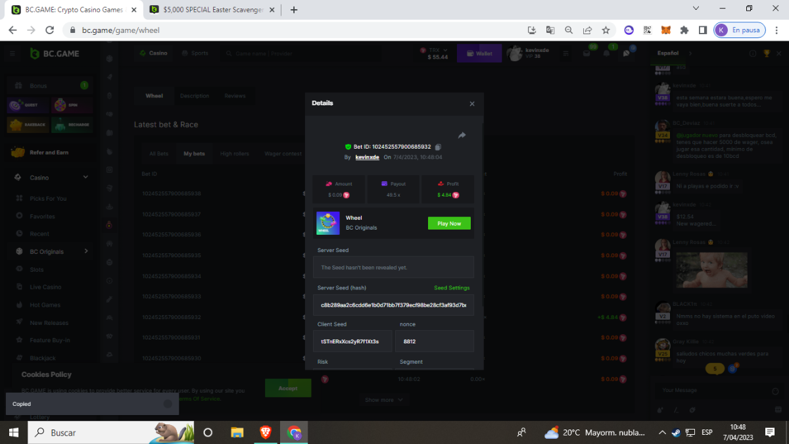Open the kevinxde username link
Screen dimensions: 789x444
pyautogui.click(x=367, y=158)
